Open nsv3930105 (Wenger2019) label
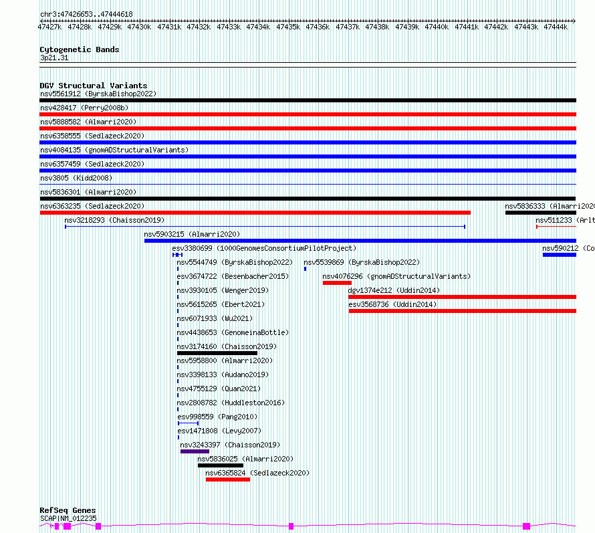Viewport: 595px width, 533px height. point(223,290)
